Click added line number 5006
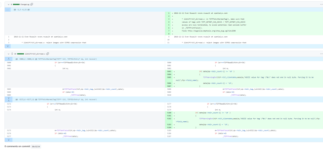323x149 pixels. tap(170, 83)
